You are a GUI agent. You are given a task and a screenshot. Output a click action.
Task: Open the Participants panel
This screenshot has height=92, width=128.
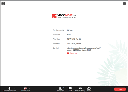point(60,89)
